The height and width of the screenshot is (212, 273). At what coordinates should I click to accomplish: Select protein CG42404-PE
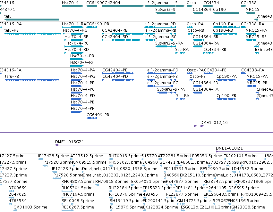(118, 73)
